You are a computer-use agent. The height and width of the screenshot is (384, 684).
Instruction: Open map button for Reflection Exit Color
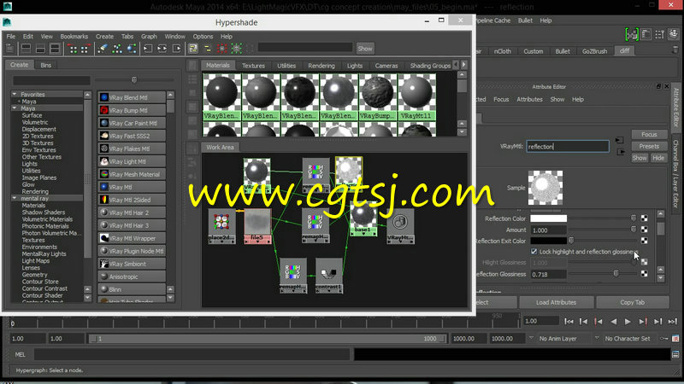pyautogui.click(x=645, y=241)
